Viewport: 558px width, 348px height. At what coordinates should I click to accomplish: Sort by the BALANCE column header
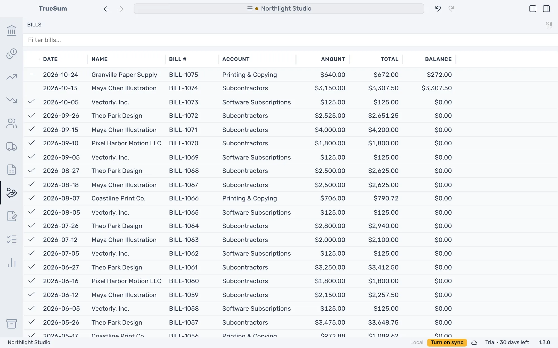(438, 59)
